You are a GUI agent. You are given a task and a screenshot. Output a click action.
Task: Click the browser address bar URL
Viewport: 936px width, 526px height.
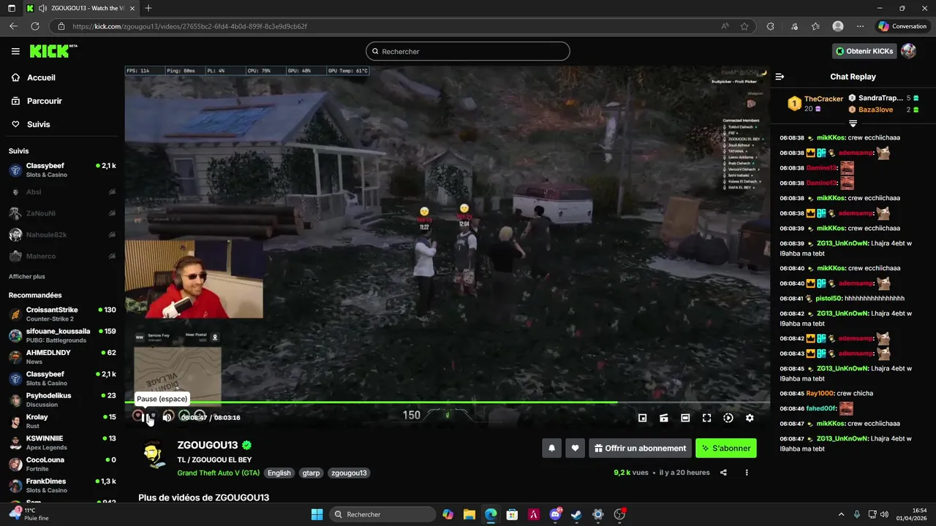point(189,26)
